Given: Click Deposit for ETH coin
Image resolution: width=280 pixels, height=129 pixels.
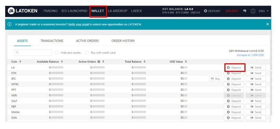Looking at the screenshot, I should tap(234, 73).
